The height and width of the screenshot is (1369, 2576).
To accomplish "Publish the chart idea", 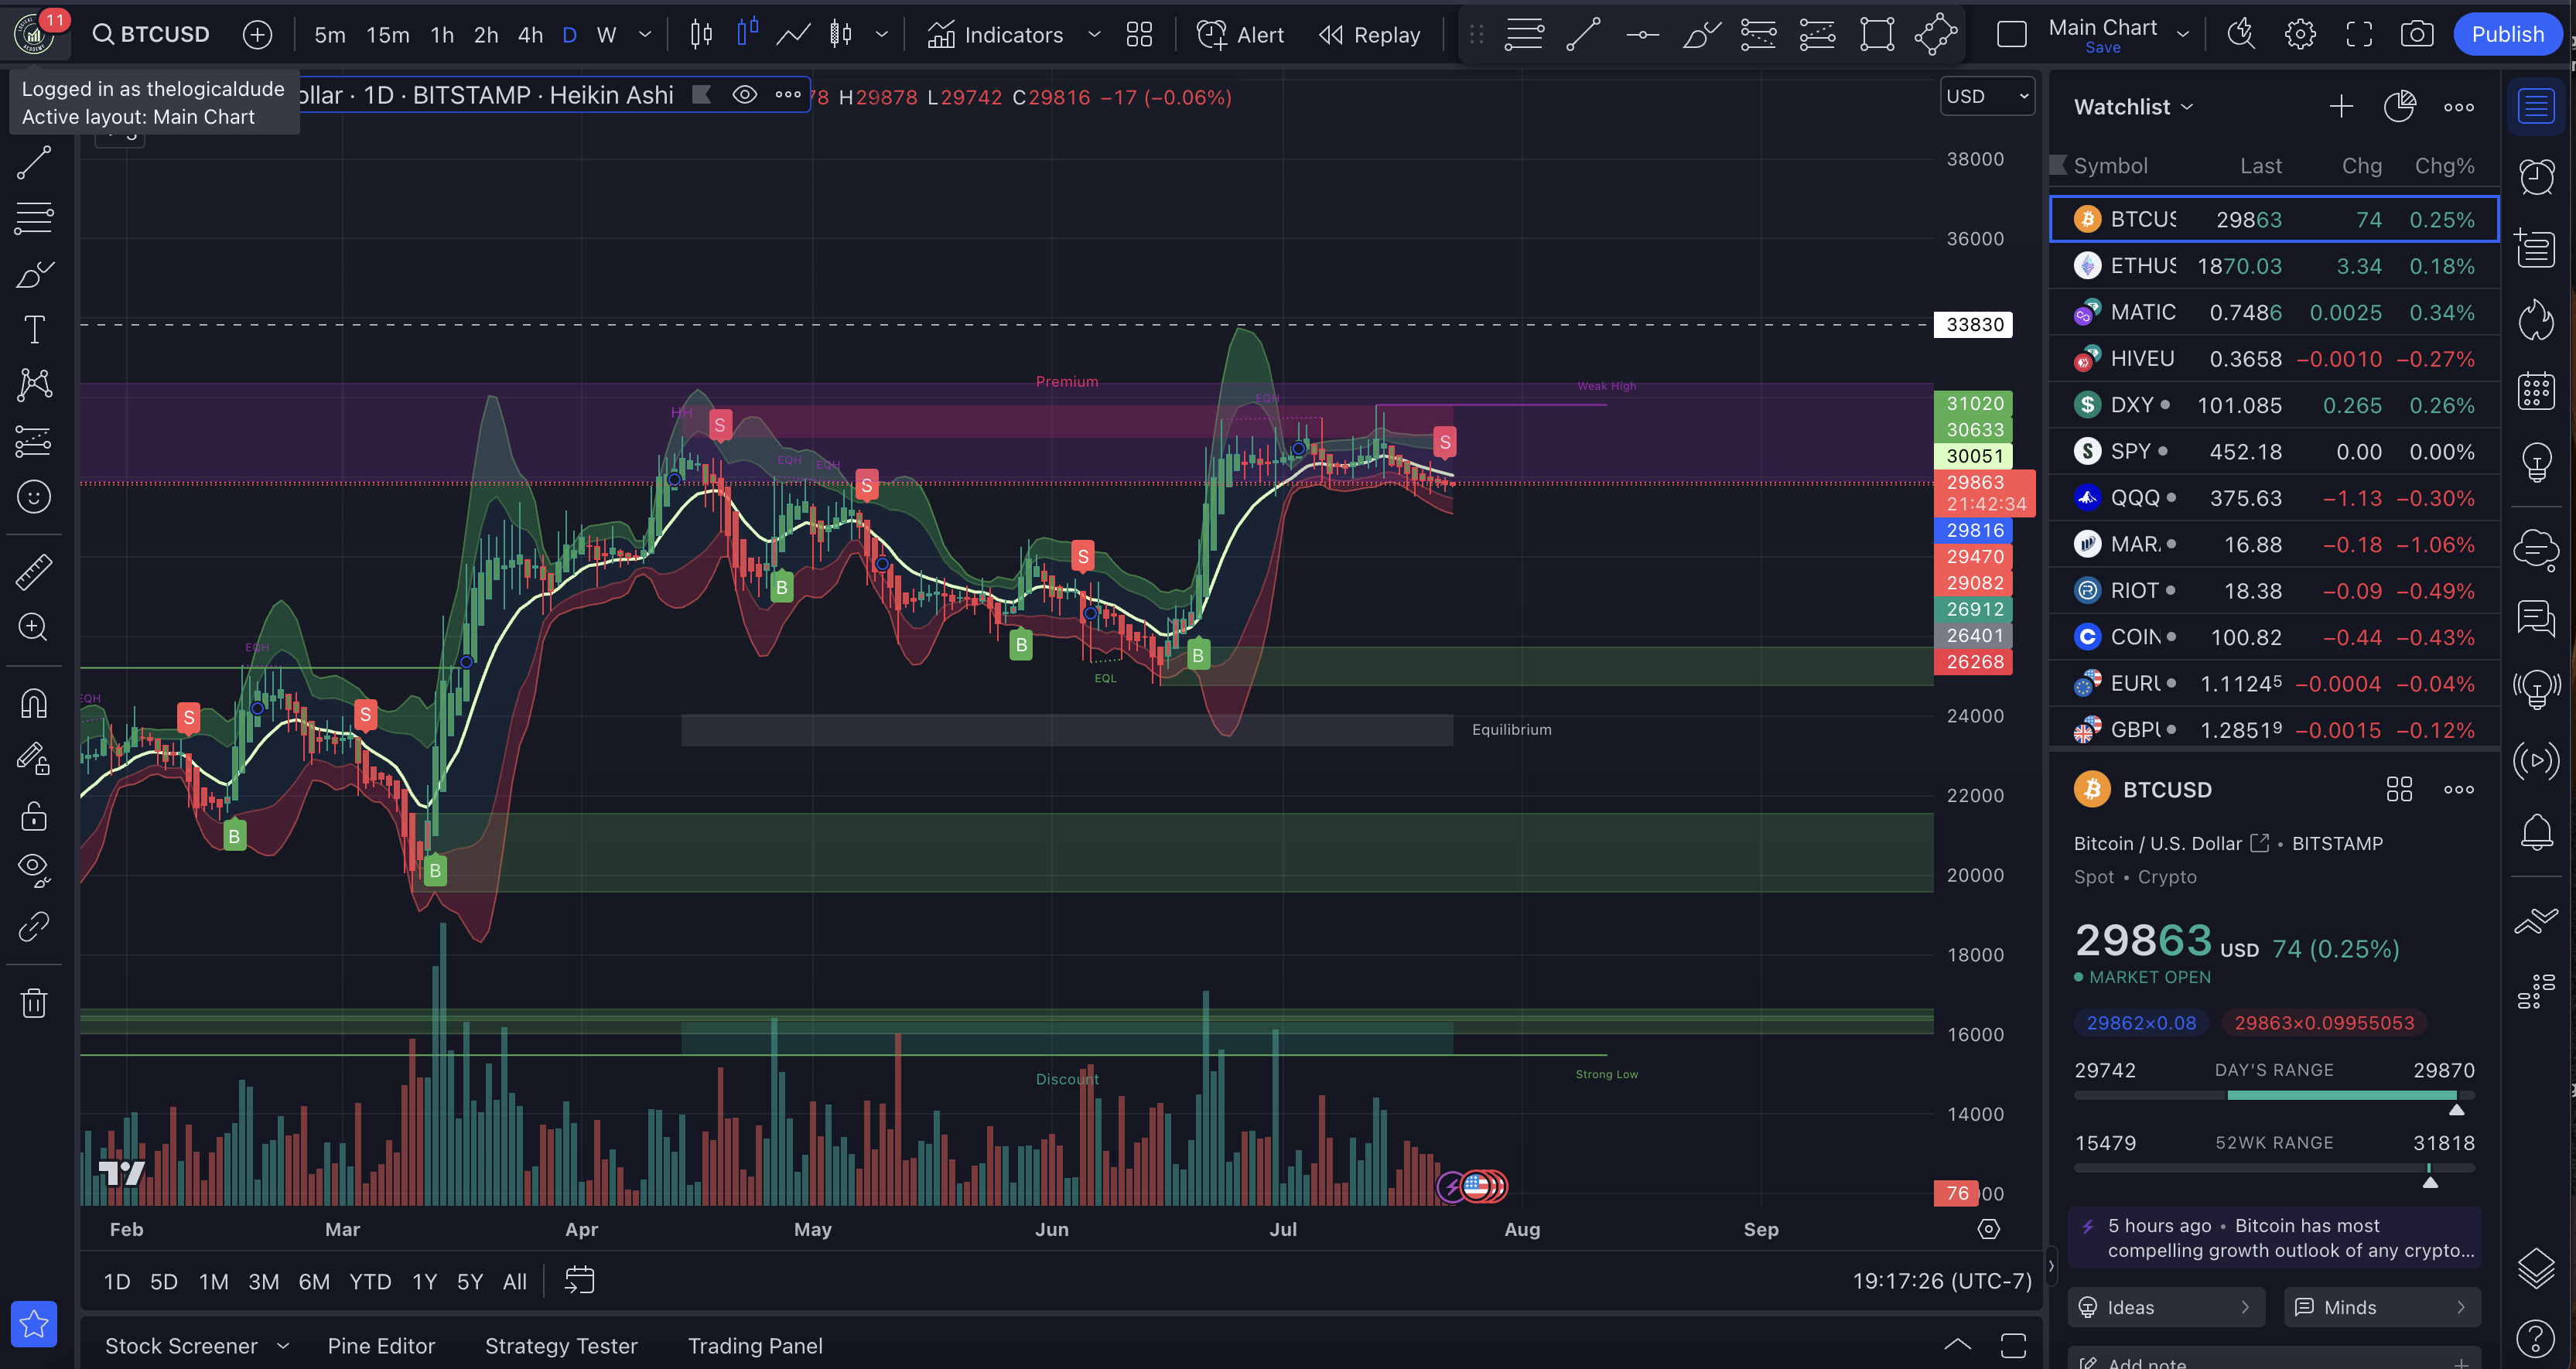I will click(x=2507, y=35).
